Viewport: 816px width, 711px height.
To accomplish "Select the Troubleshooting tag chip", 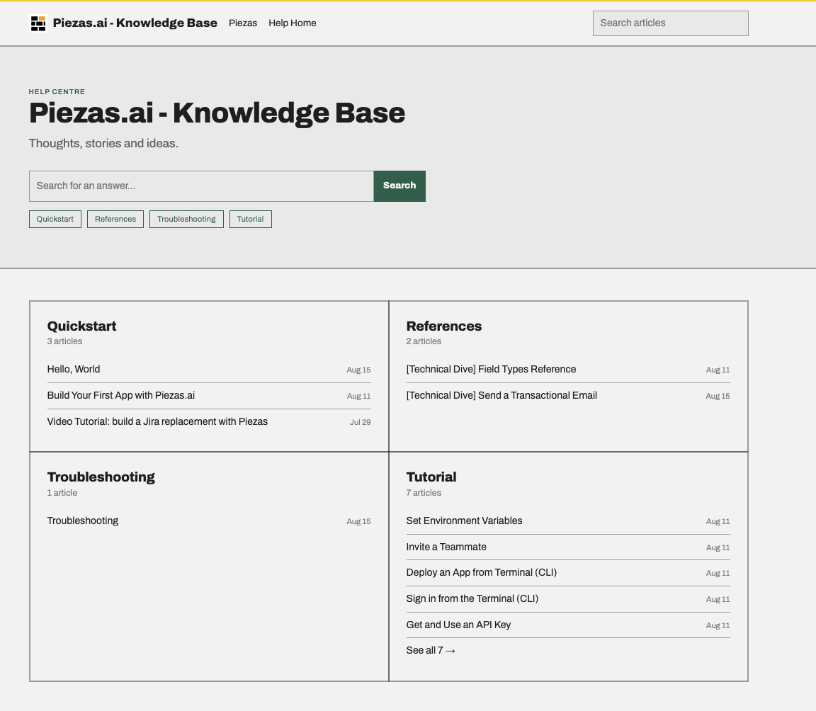I will 186,219.
